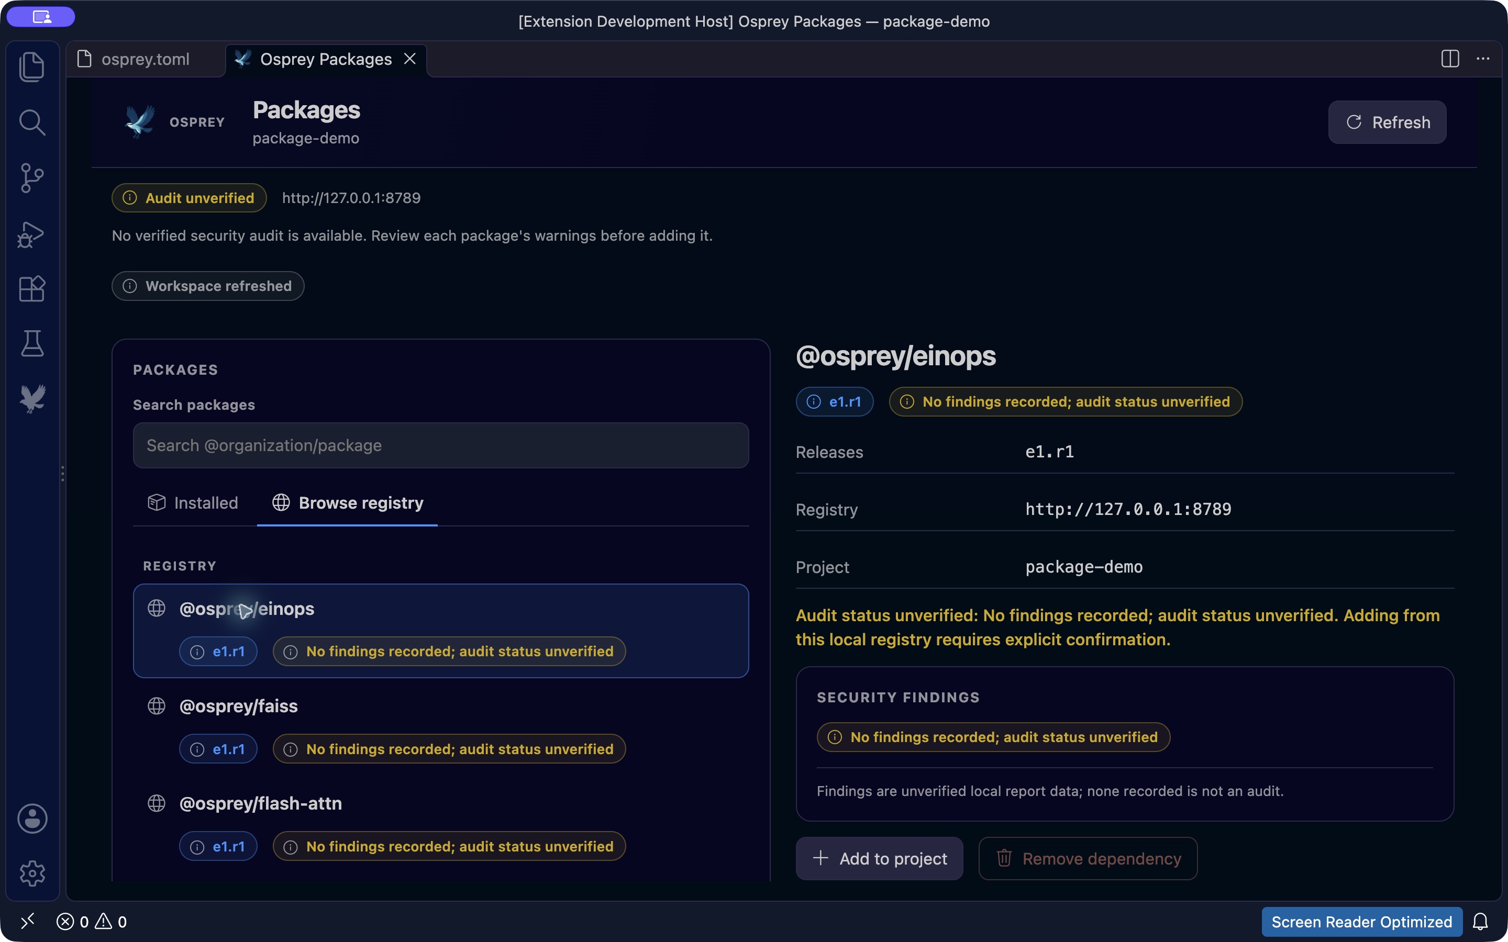Select the Osprey Packages editor tab
This screenshot has height=942, width=1508.
[x=325, y=59]
